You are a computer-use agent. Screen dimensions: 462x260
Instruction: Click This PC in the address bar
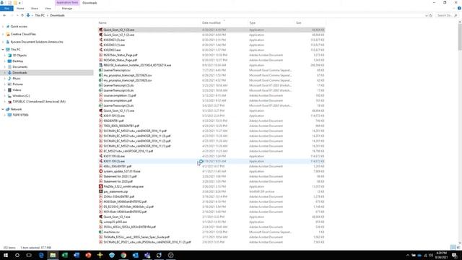[x=40, y=15]
